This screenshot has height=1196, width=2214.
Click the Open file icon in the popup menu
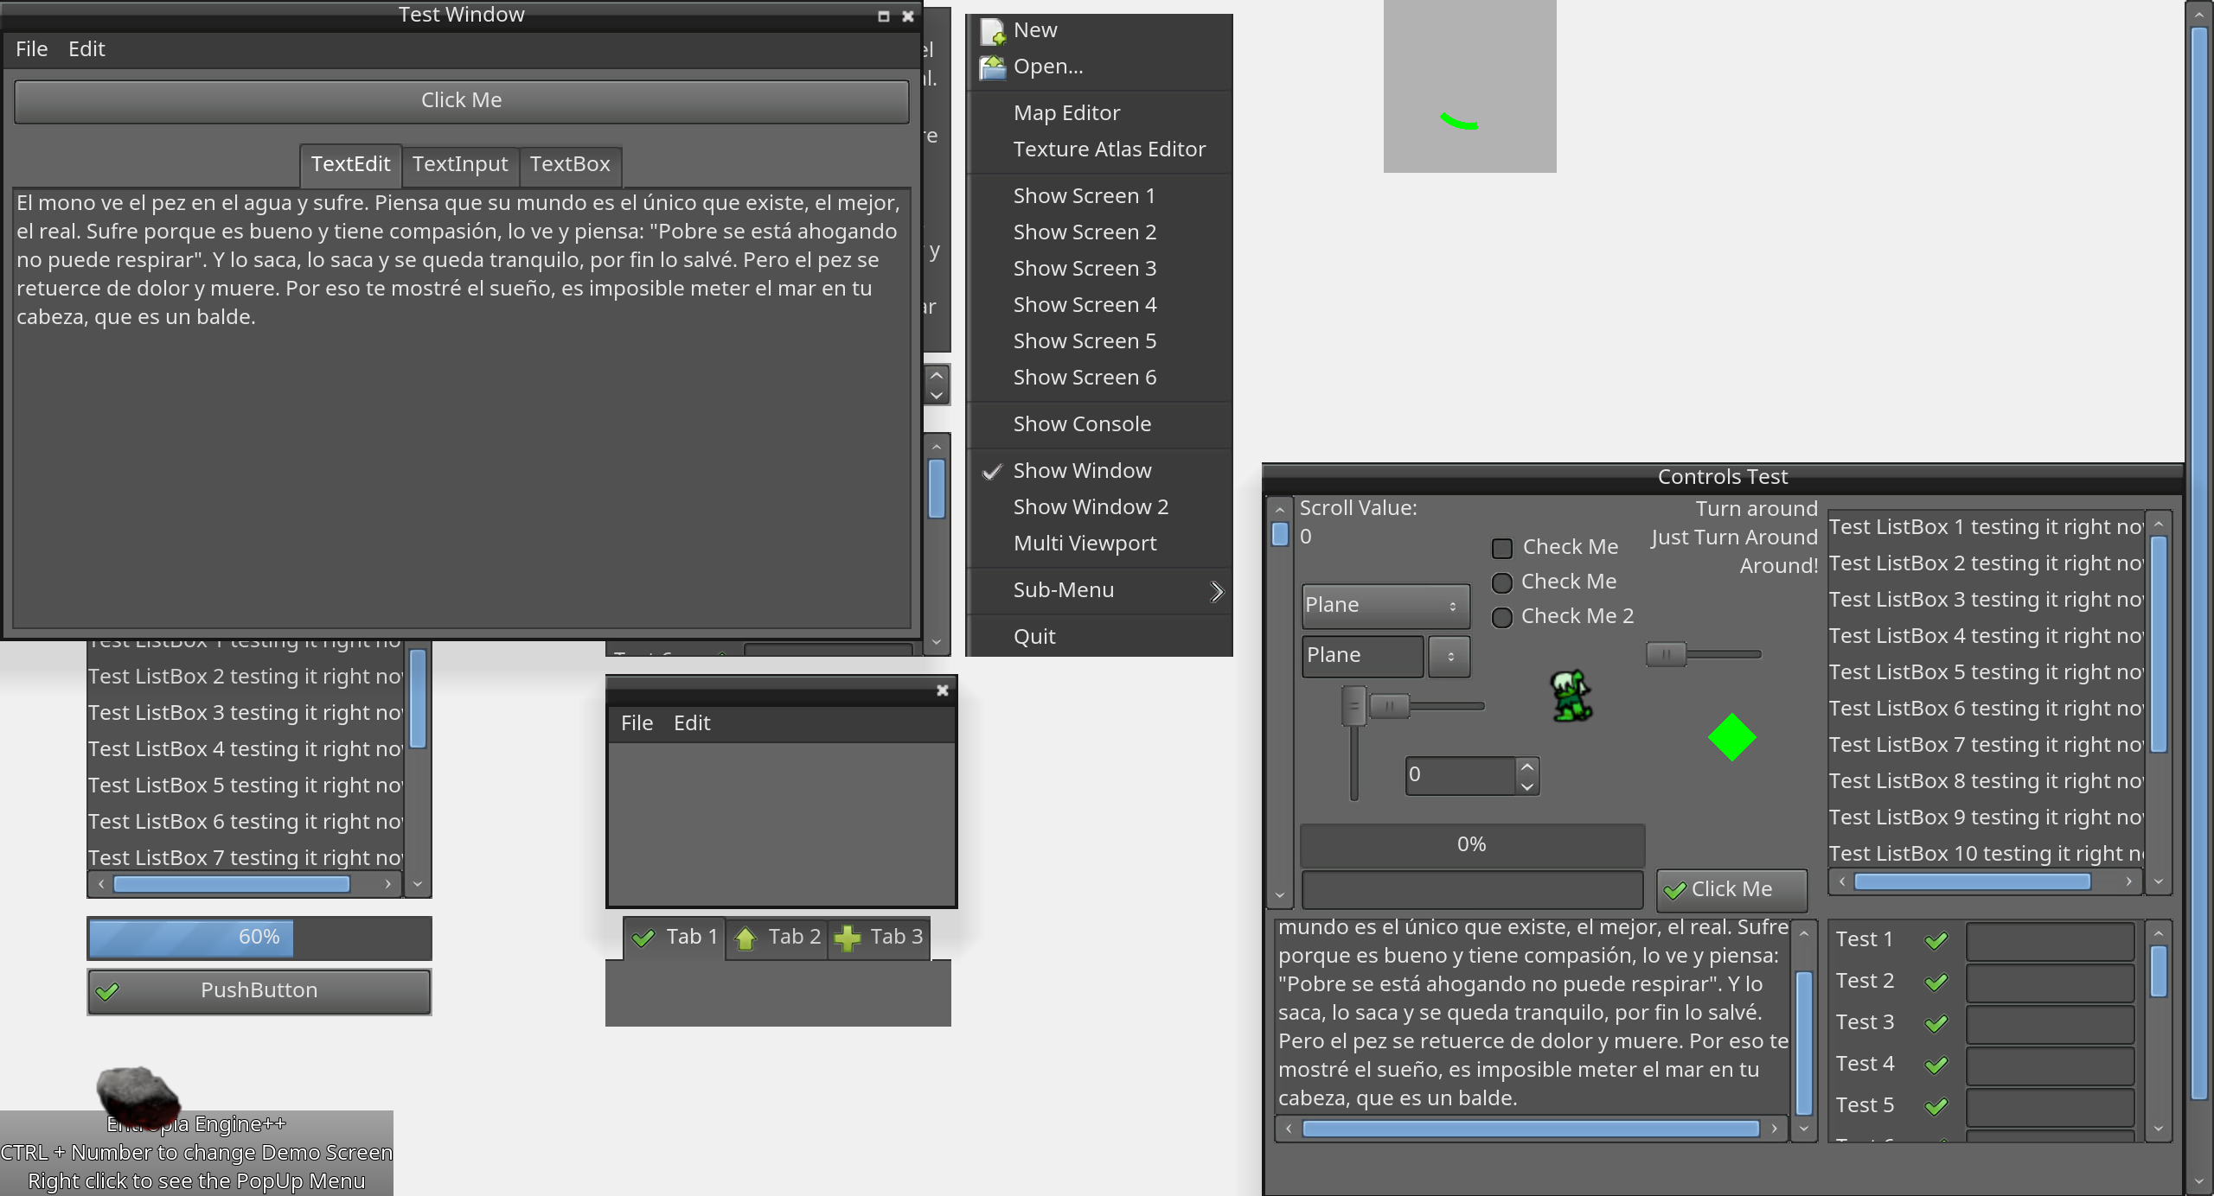pos(991,67)
